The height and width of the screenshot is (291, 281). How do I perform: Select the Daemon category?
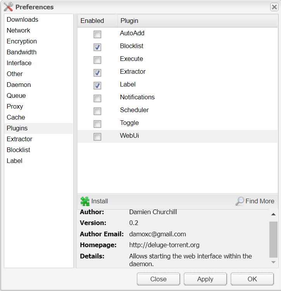pyautogui.click(x=38, y=85)
